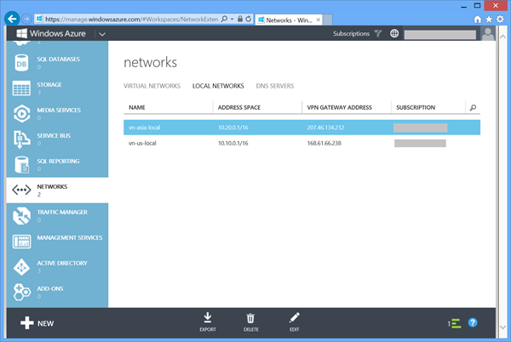The width and height of the screenshot is (511, 342).
Task: Select the Local Networks tab
Action: tap(218, 86)
